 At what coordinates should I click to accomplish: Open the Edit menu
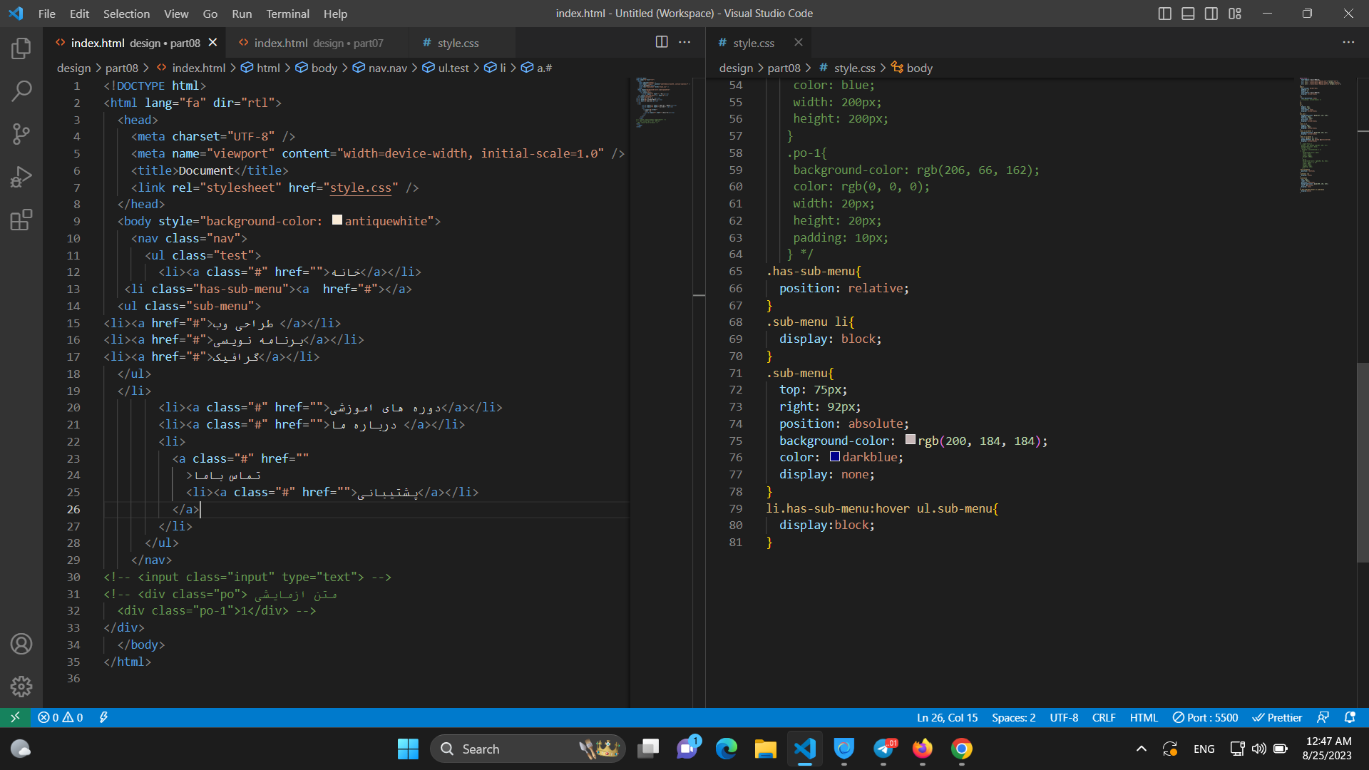pyautogui.click(x=79, y=14)
